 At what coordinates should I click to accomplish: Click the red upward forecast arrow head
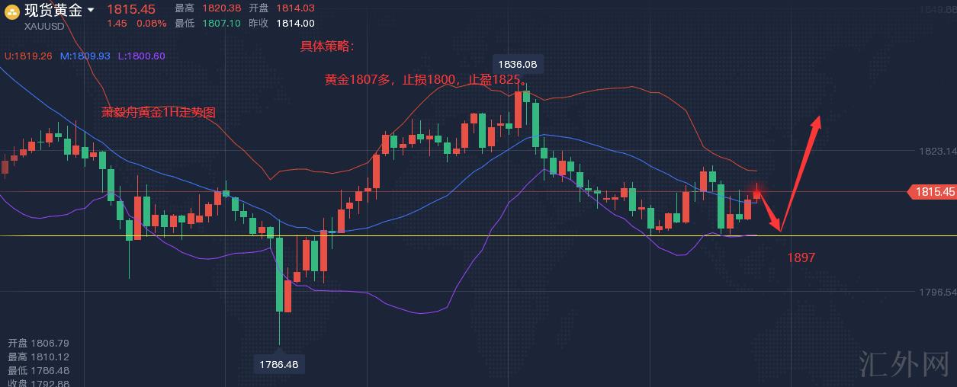coord(817,121)
